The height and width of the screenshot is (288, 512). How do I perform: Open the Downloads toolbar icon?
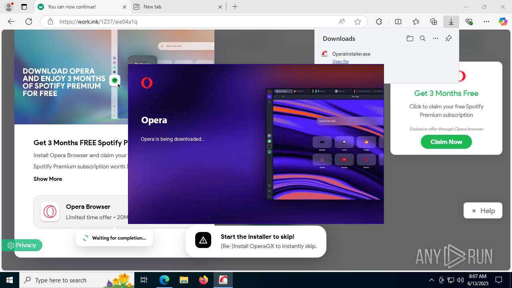point(451,22)
